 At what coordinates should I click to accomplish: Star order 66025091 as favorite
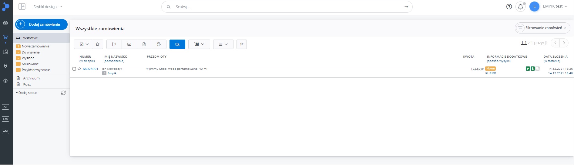[79, 69]
